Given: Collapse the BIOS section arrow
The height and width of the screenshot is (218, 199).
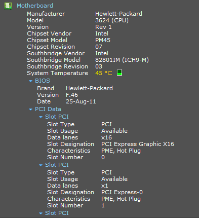Looking at the screenshot, I should [30, 81].
